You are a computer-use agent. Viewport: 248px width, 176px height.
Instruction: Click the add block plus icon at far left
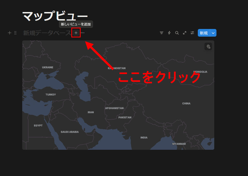(10, 33)
